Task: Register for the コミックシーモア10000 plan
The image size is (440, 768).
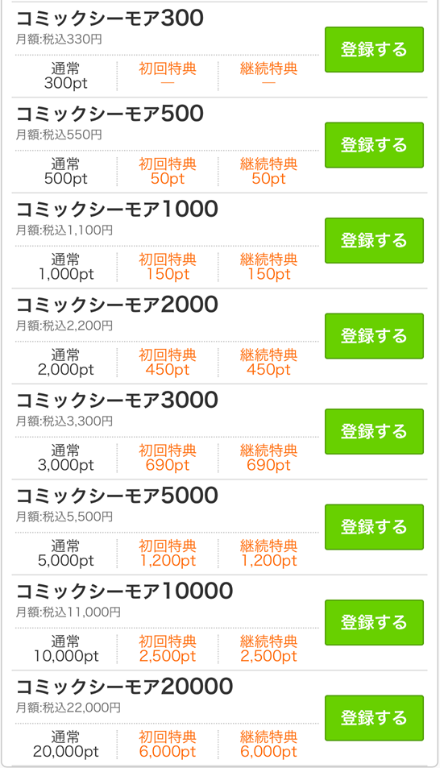Action: (x=374, y=622)
